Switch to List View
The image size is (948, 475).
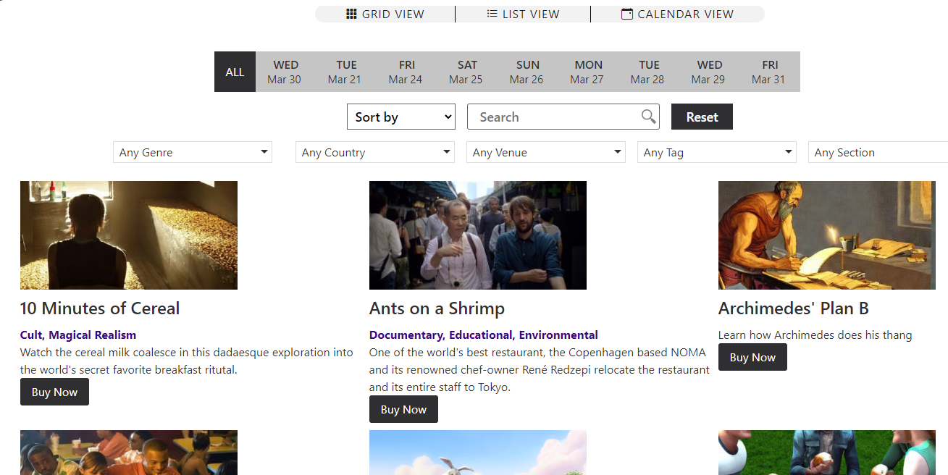click(x=523, y=14)
